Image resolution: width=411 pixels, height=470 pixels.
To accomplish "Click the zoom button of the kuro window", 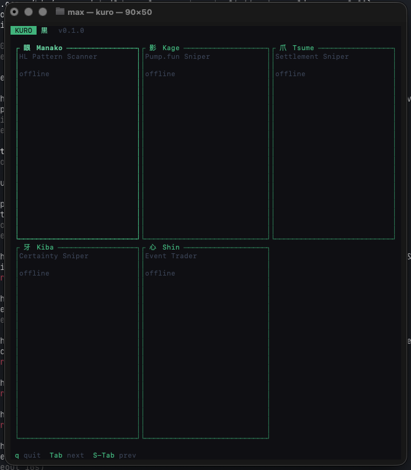I will click(x=43, y=12).
